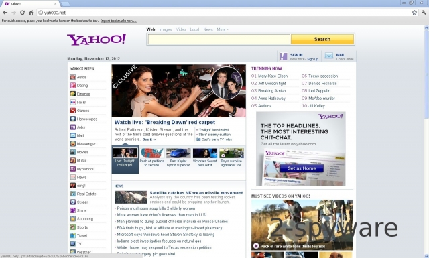Focus the Yahoo search input field

219,39
